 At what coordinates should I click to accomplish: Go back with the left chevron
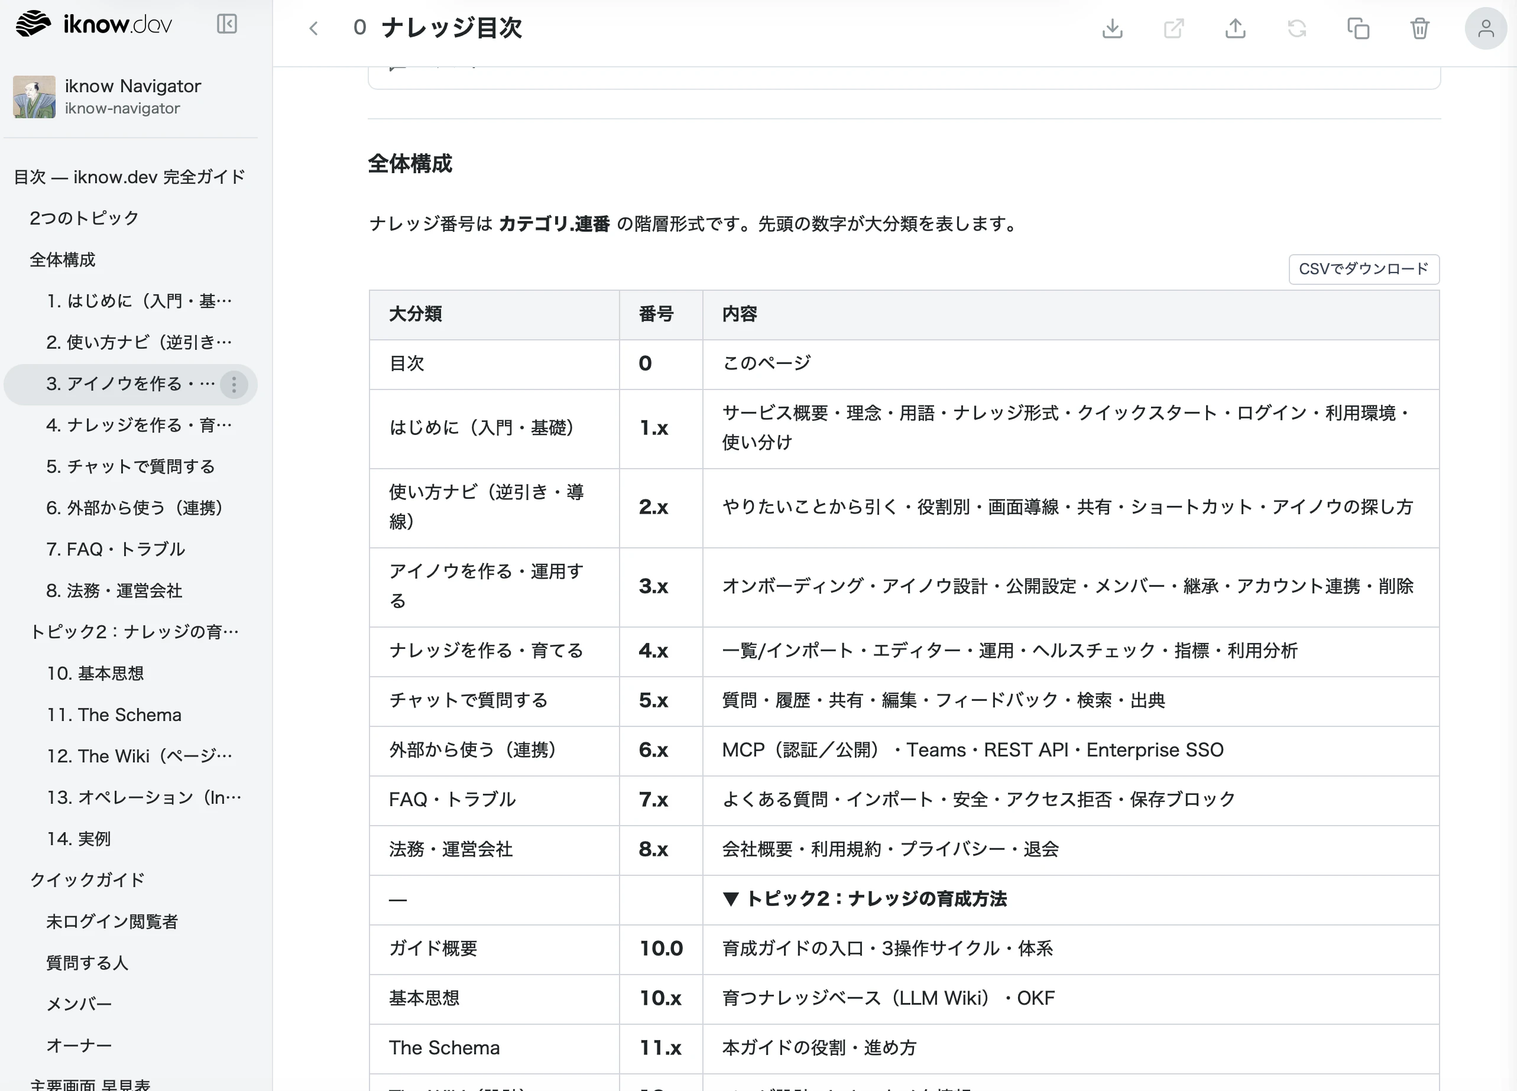(x=313, y=28)
